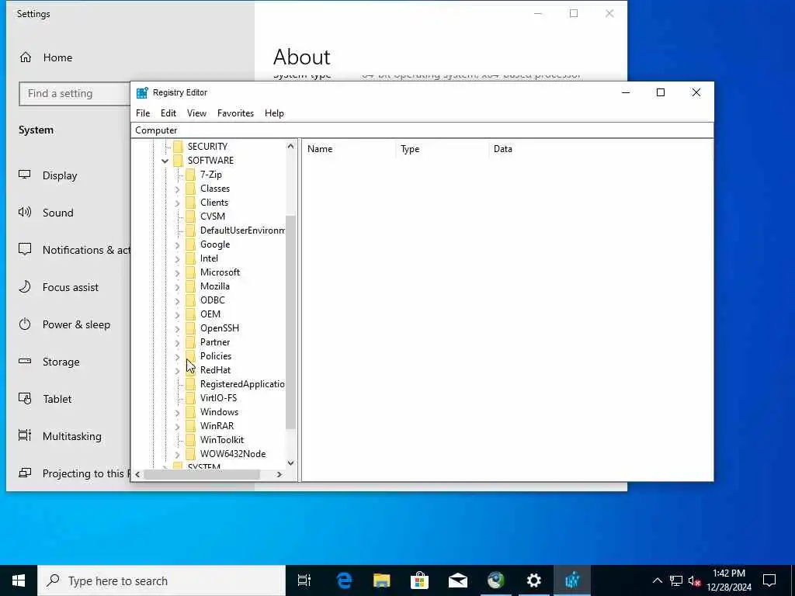The image size is (795, 596).
Task: Select the SOFTWARE folder icon
Action: (x=178, y=160)
